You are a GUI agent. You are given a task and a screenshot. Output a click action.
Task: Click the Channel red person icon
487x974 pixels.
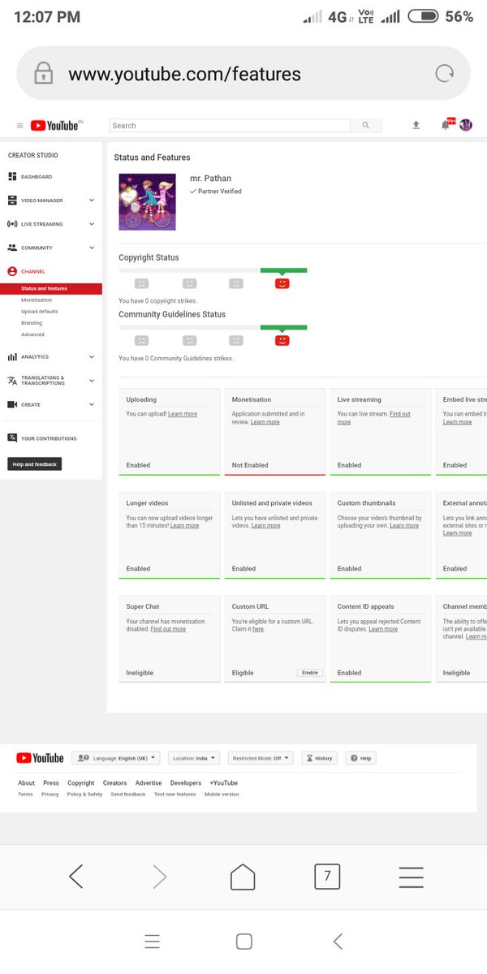point(12,271)
